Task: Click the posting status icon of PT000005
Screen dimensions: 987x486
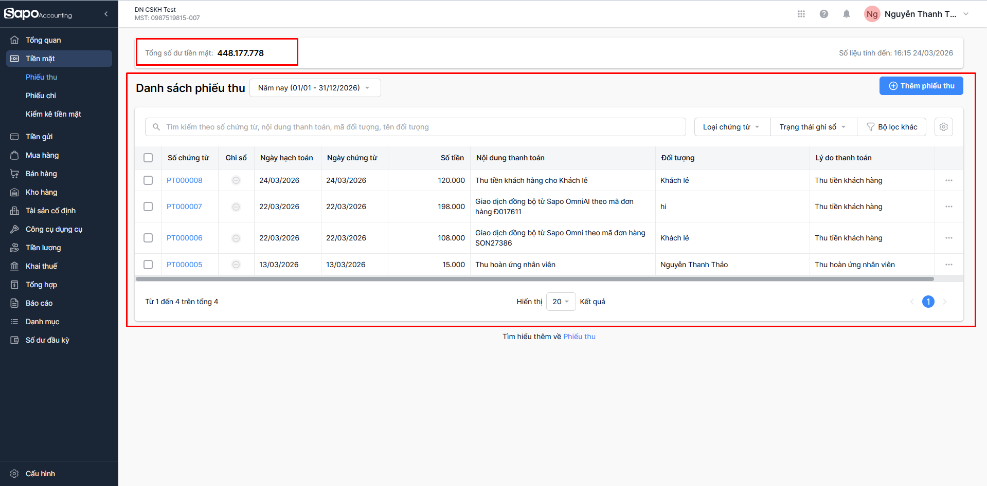Action: click(x=236, y=265)
